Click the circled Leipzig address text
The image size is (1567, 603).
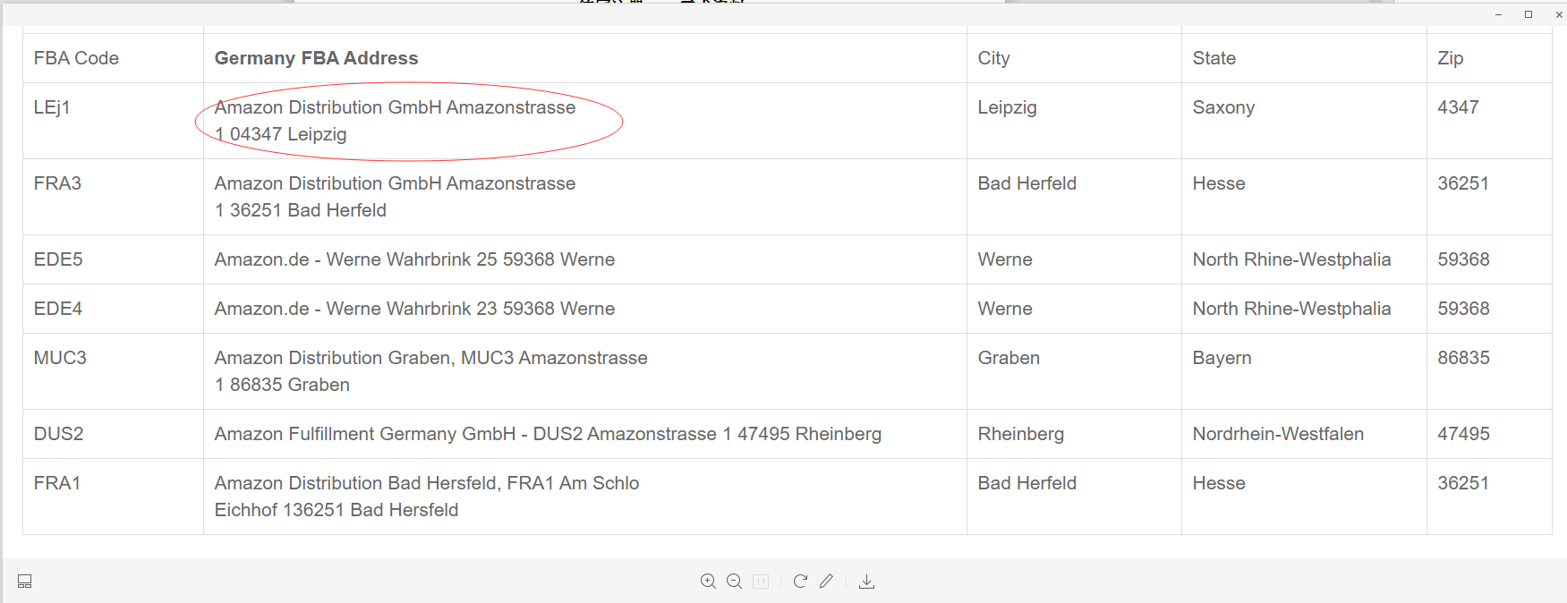pyautogui.click(x=395, y=121)
